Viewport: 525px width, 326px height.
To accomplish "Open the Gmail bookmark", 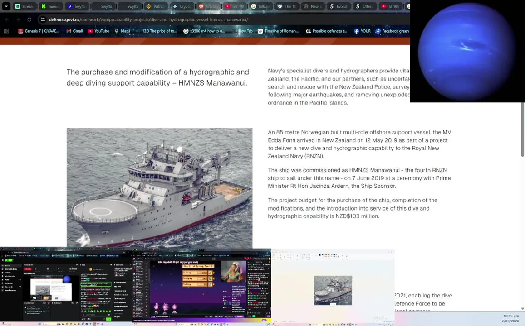I will 74,31.
